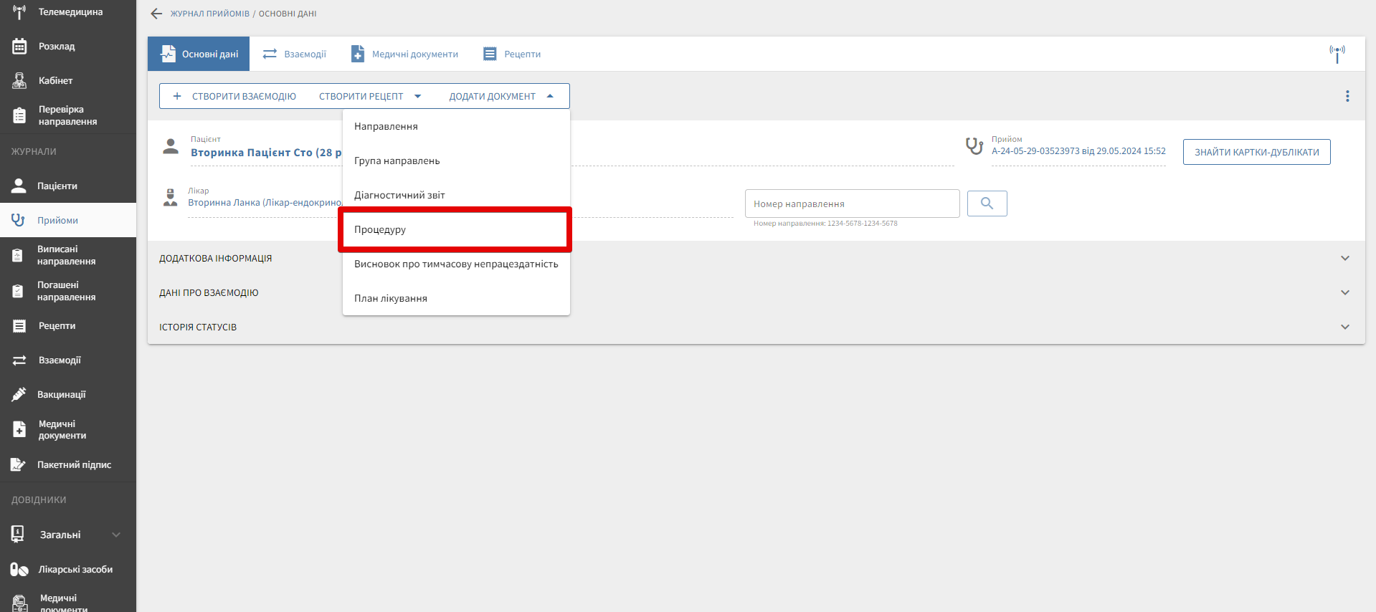The image size is (1376, 612).
Task: Go to Кабінет in sidebar
Action: point(55,81)
